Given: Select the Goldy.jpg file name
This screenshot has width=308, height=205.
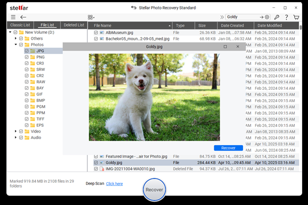Looking at the screenshot, I should pyautogui.click(x=114, y=163).
